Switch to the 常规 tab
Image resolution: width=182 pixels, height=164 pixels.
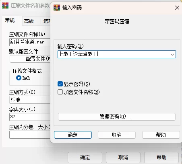tap(10, 20)
